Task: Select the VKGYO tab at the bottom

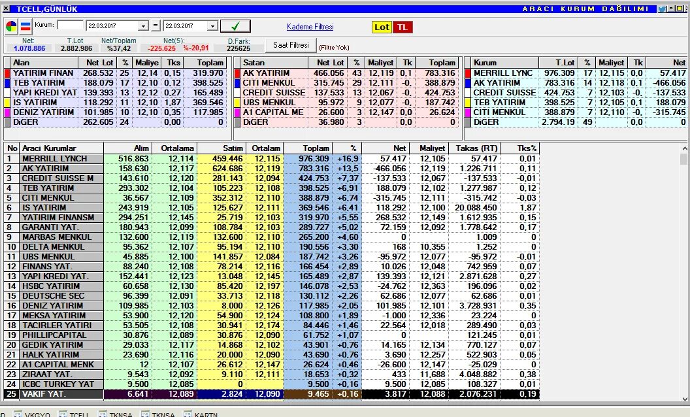Action: pyautogui.click(x=32, y=414)
